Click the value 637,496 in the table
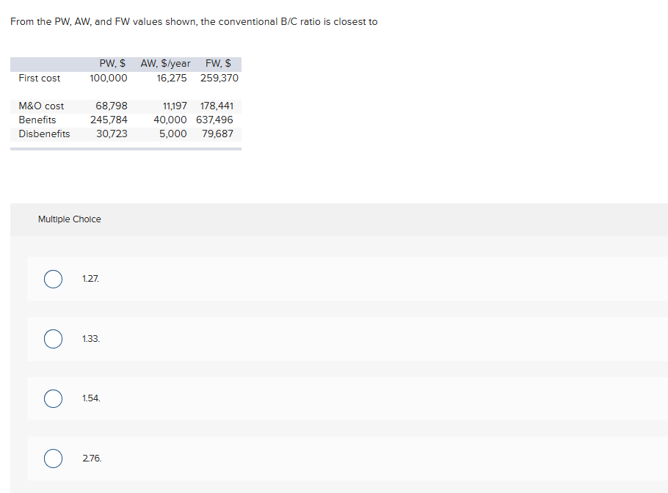Screen dimensions: 668x493 (x=215, y=120)
